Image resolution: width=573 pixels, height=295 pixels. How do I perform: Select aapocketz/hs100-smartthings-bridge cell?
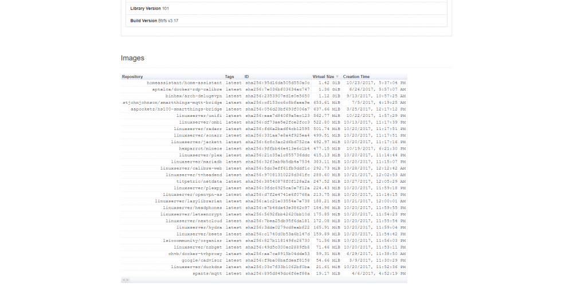coord(176,109)
